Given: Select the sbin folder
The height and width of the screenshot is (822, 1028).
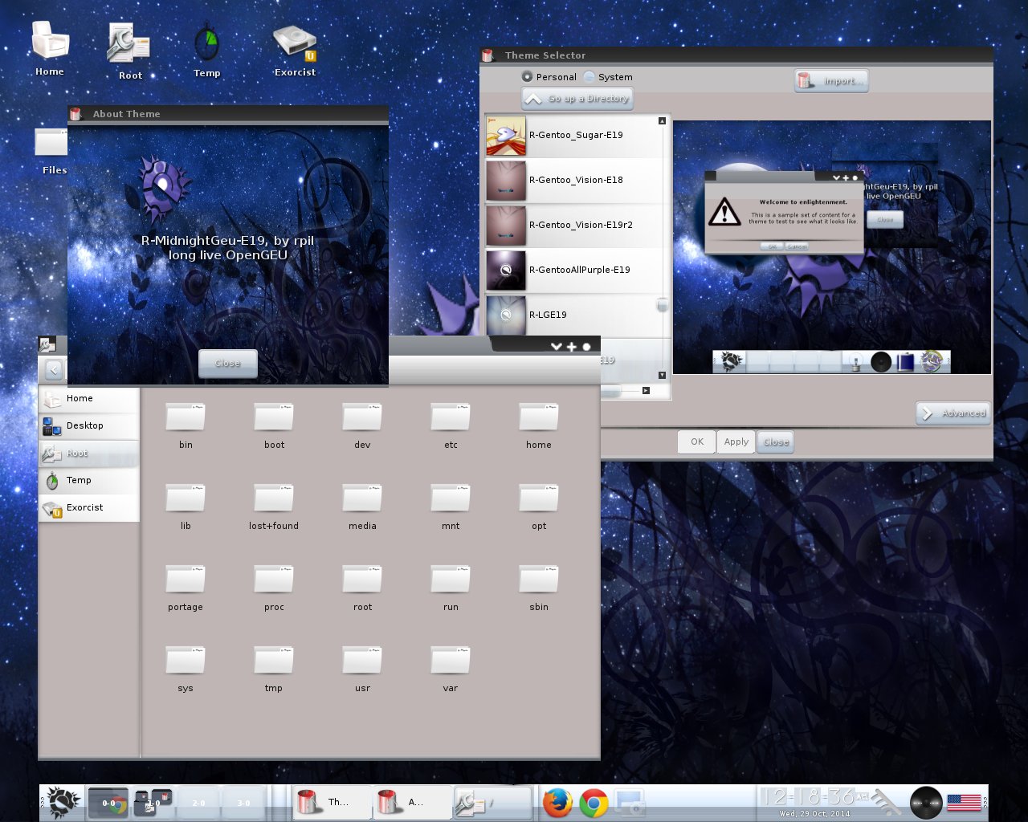Looking at the screenshot, I should 539,588.
